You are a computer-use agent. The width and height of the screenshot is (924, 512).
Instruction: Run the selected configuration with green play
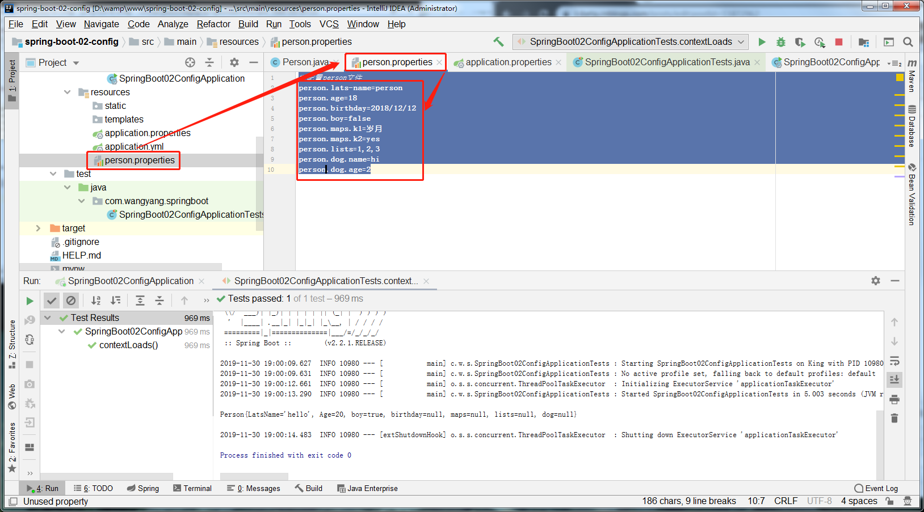[762, 42]
